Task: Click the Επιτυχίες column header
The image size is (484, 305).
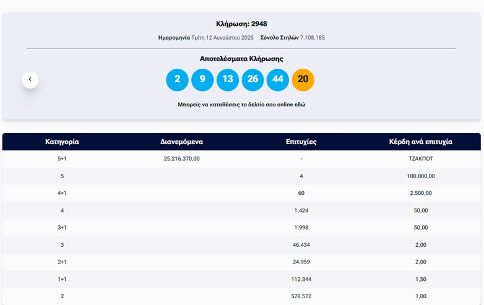Action: tap(301, 142)
